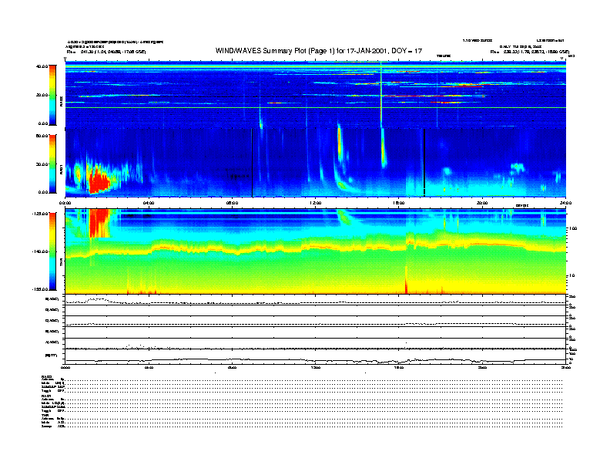Viewport: 610px width, 472px height.
Task: Click the RAD1 status header below the plots
Action: click(47, 396)
